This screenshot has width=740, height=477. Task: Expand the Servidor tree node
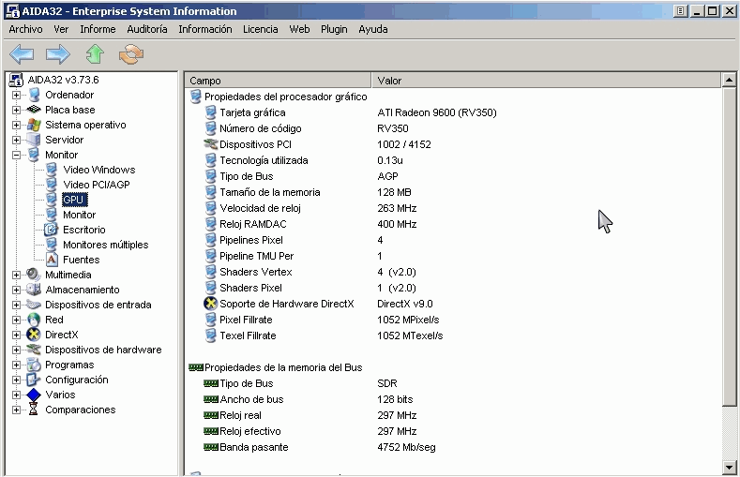17,140
